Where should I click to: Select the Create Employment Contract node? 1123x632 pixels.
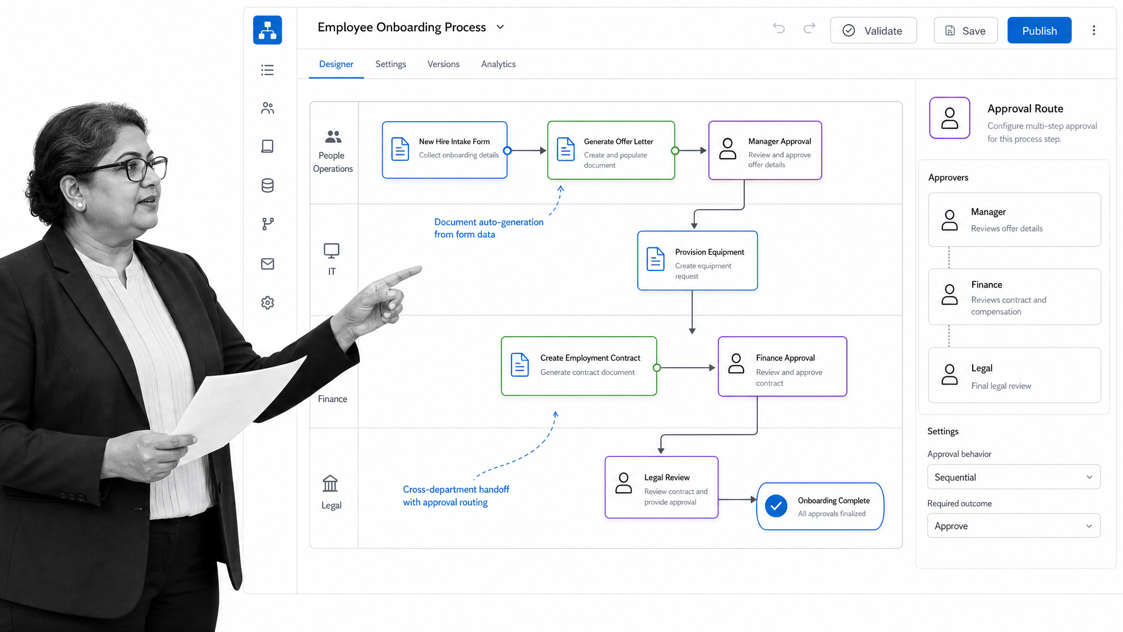coord(579,366)
